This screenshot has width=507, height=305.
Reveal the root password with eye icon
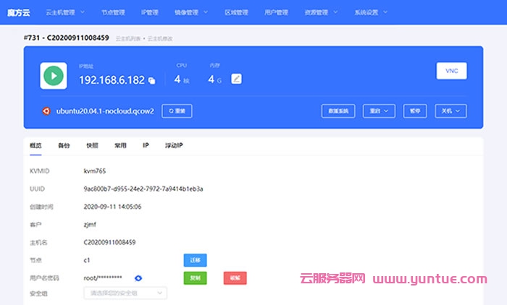coord(138,278)
